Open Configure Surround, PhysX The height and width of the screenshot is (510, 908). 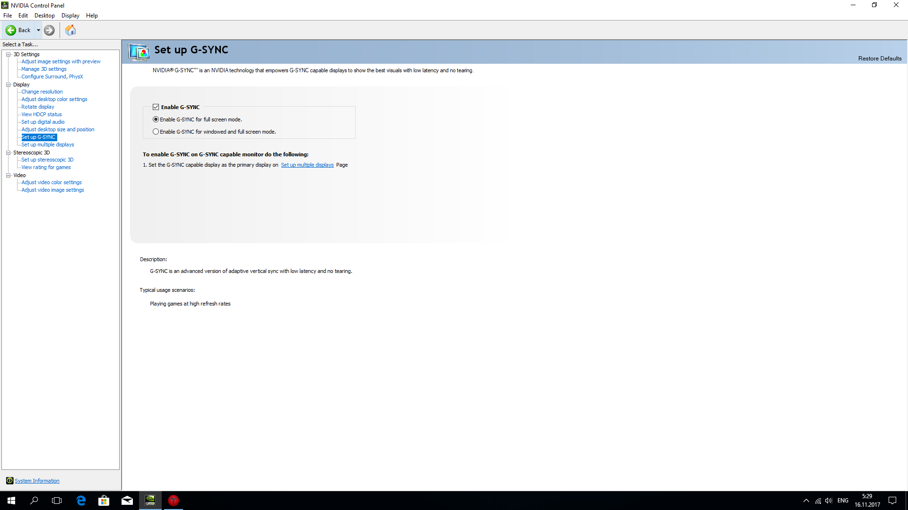pyautogui.click(x=52, y=76)
